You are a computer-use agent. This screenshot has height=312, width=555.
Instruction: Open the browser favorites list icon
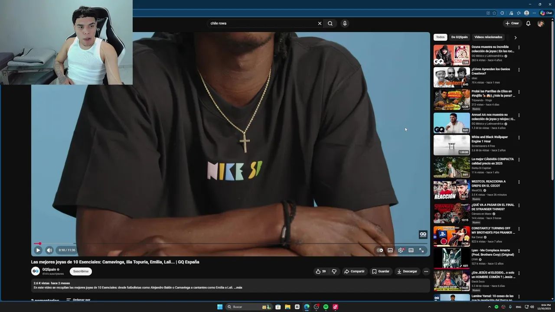pyautogui.click(x=519, y=13)
